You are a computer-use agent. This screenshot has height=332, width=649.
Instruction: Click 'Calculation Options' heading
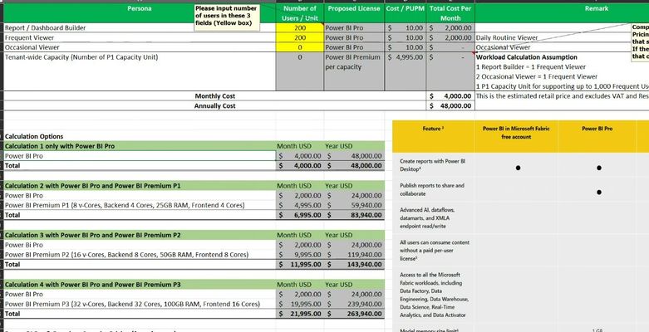pos(34,136)
